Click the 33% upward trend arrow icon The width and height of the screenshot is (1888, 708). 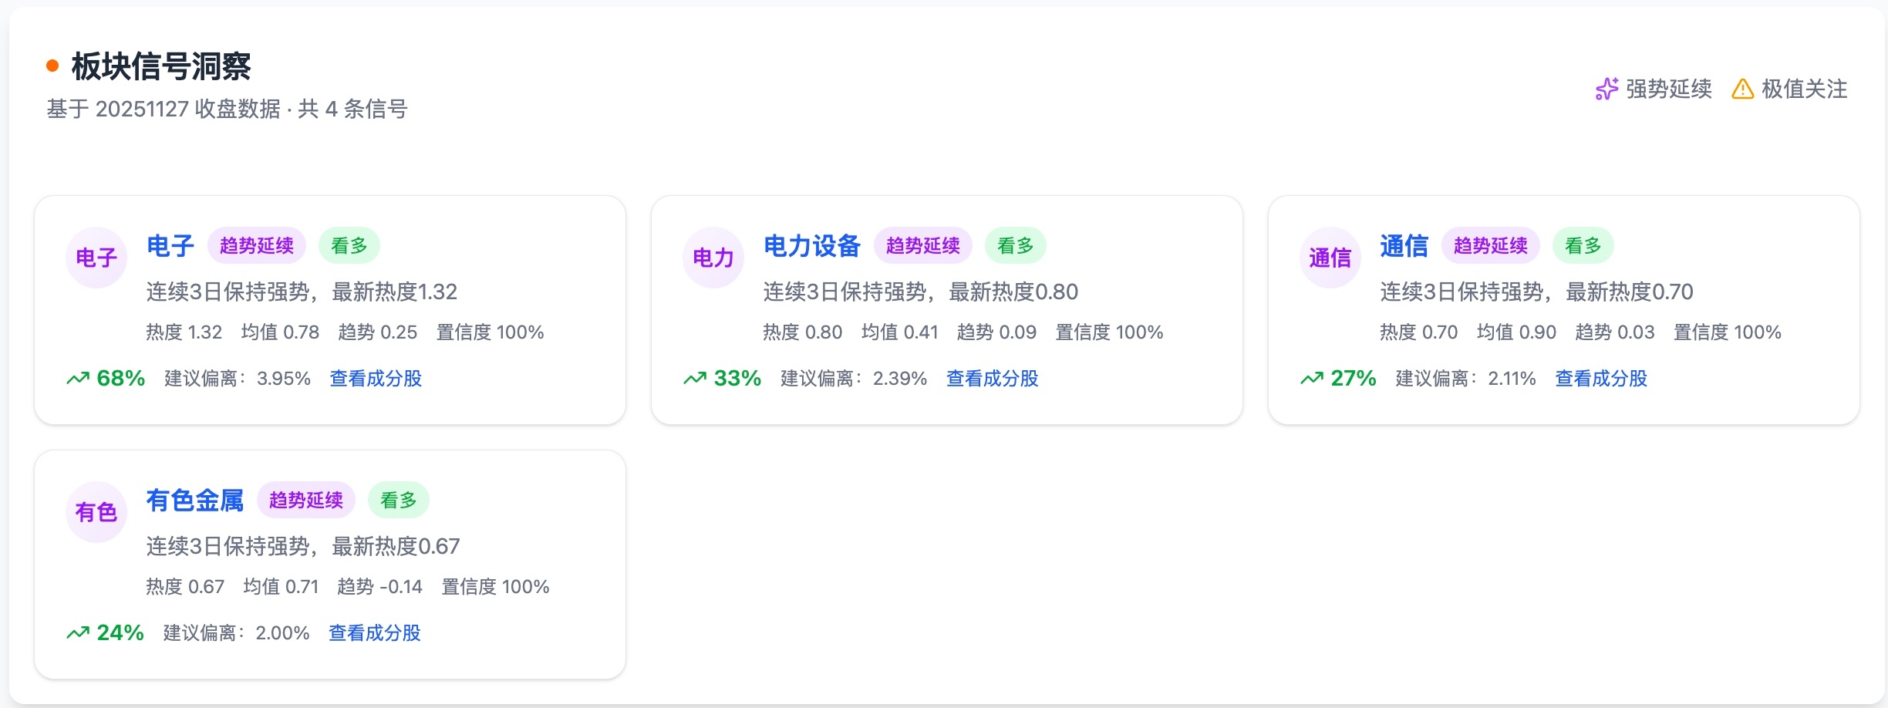[695, 379]
